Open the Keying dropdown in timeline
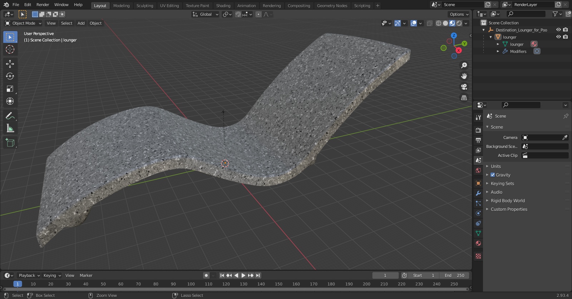 (52, 275)
